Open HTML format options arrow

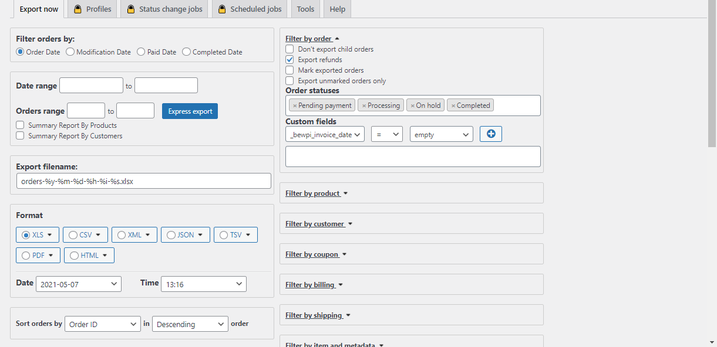click(105, 256)
